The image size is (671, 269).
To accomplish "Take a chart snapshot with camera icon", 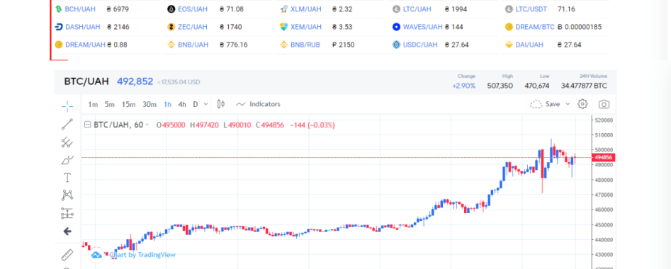I will click(x=604, y=104).
